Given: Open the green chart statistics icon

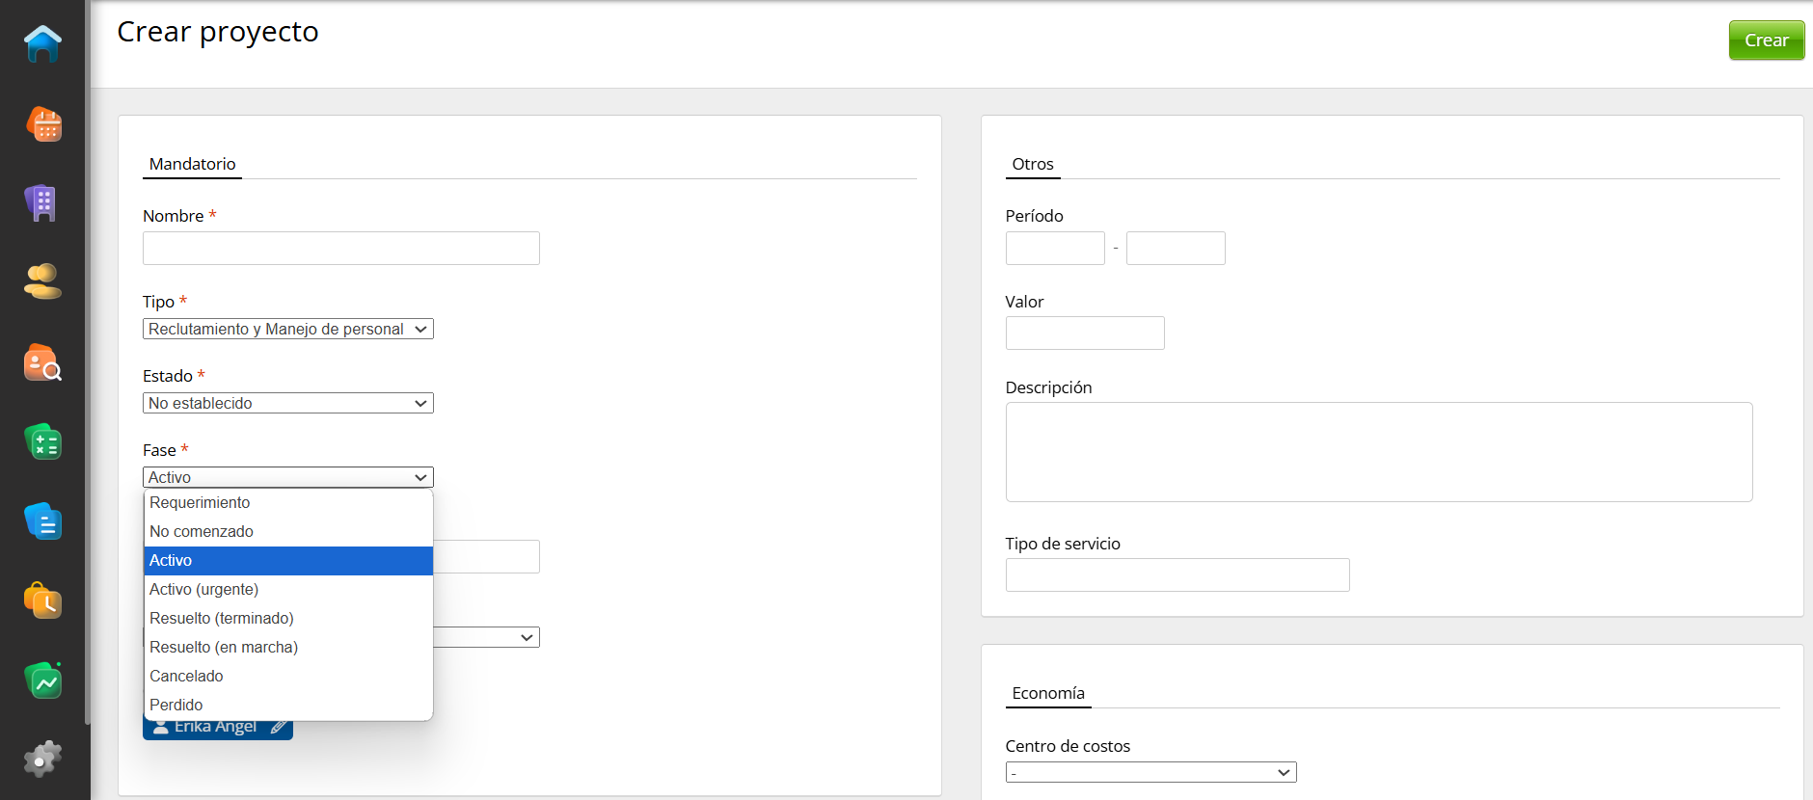Looking at the screenshot, I should pos(42,680).
